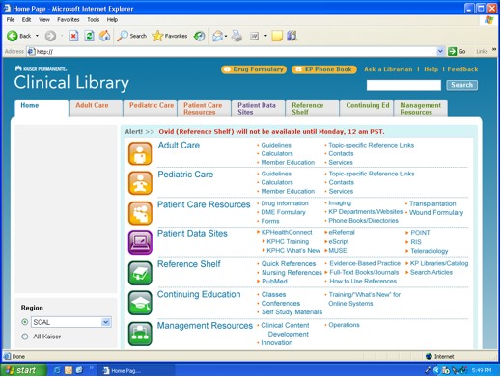This screenshot has width=501, height=377.
Task: Click the Clinical Library Search button
Action: (461, 85)
